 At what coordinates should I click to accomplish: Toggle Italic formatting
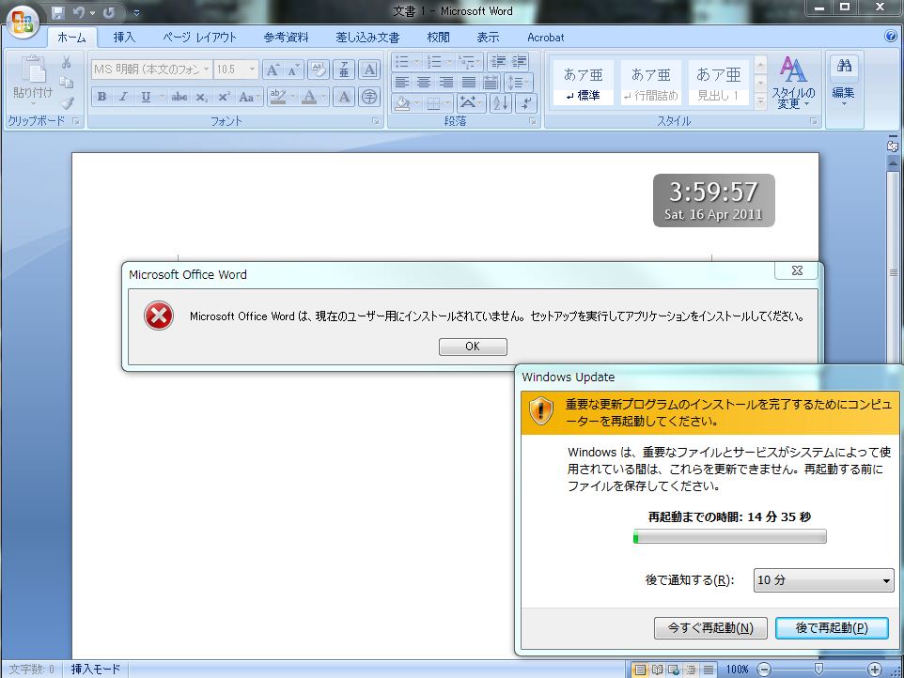pos(123,97)
